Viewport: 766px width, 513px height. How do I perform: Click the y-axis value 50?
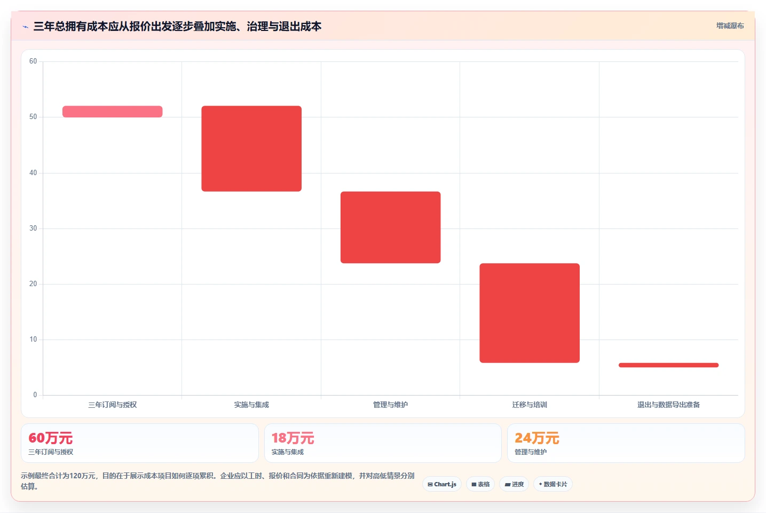(x=33, y=117)
